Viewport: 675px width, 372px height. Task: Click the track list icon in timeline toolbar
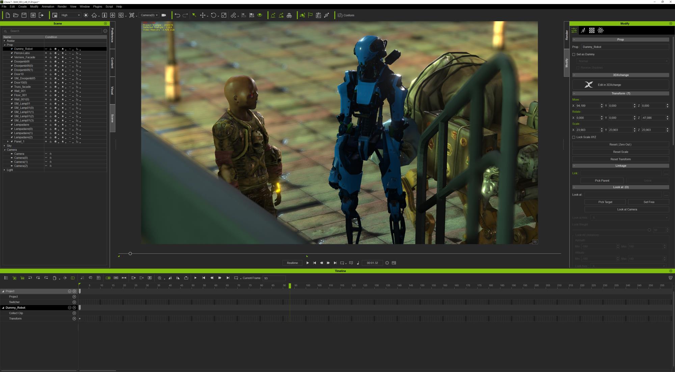tap(6, 278)
